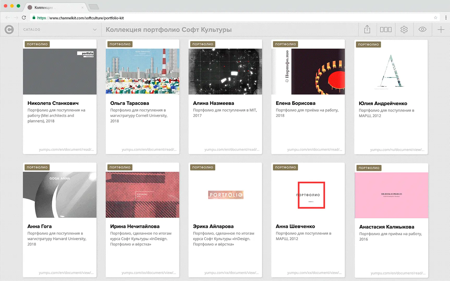Click ПОРТФОЛИО tag on Эрика Айларова card
Image resolution: width=450 pixels, height=281 pixels.
coord(203,167)
